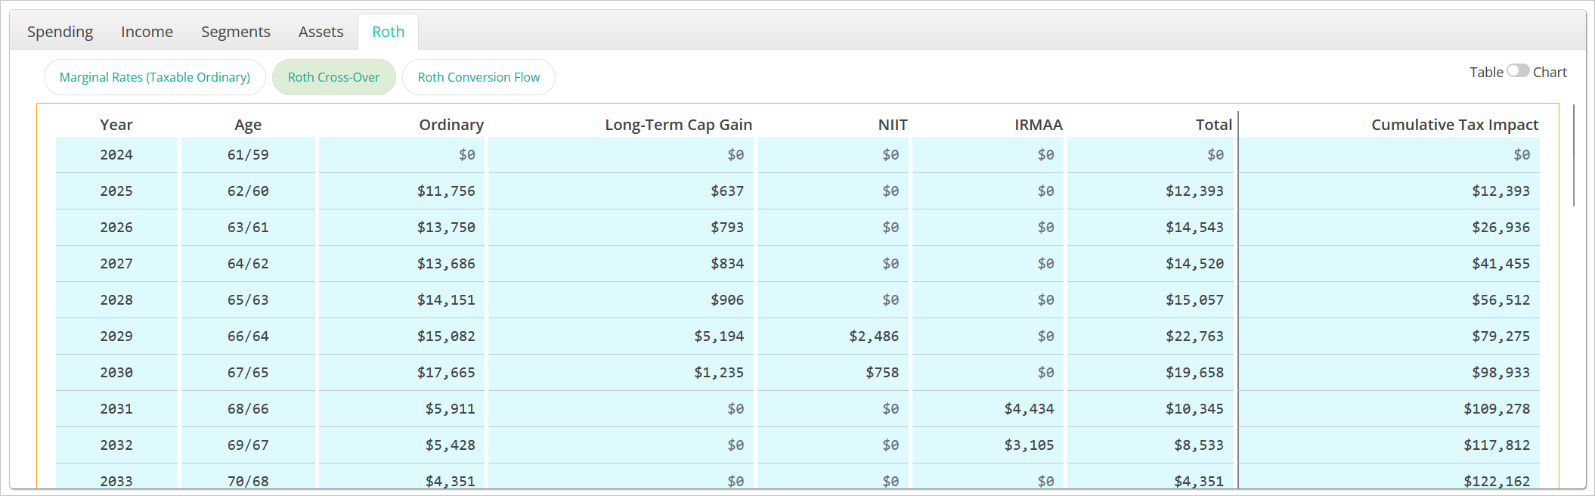Image resolution: width=1595 pixels, height=496 pixels.
Task: Select the 2029 year cell
Action: coord(116,336)
